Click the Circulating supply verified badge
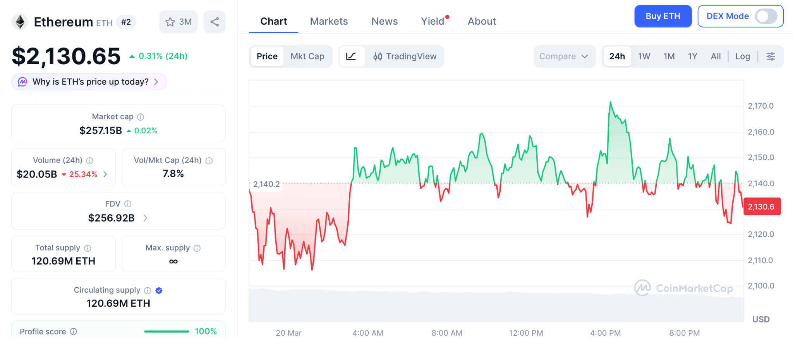 point(159,290)
